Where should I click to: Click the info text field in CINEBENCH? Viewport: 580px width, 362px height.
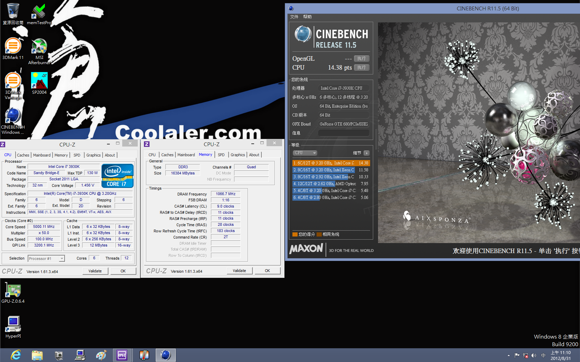point(344,133)
